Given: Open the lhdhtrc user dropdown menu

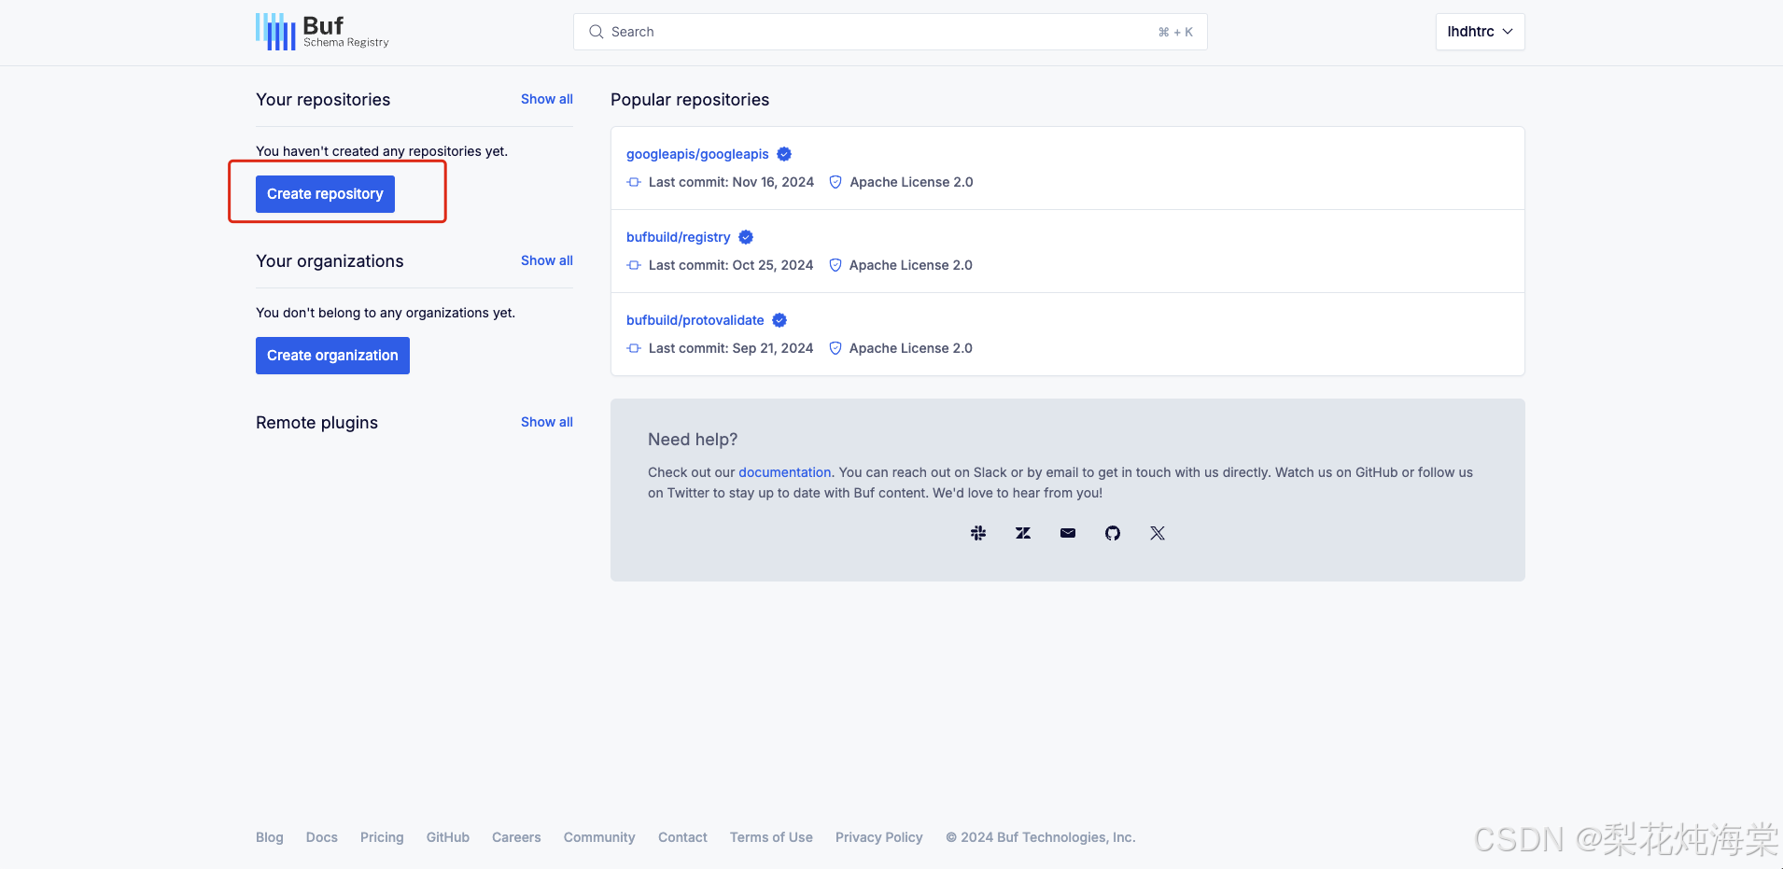Looking at the screenshot, I should [x=1480, y=32].
